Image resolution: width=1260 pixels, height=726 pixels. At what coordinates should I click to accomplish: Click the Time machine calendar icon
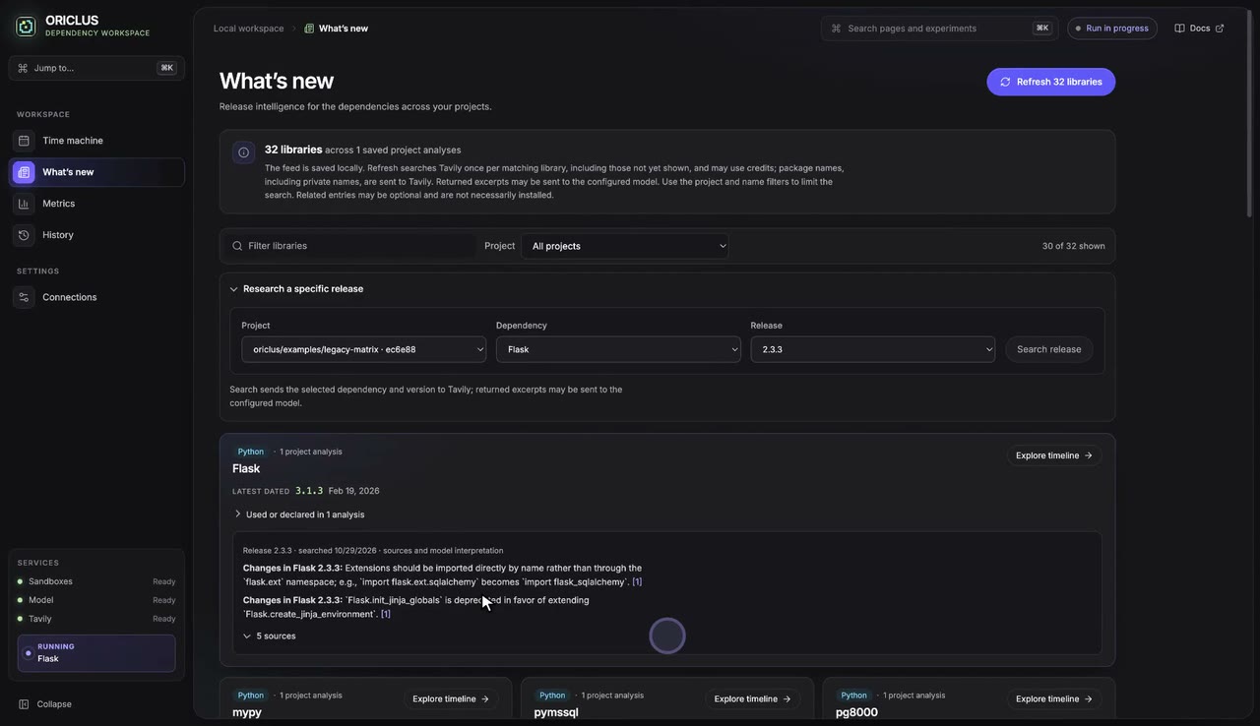[x=24, y=141]
